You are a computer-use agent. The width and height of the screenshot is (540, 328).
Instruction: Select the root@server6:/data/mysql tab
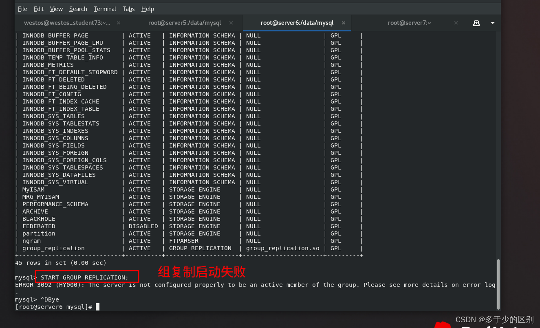pos(297,23)
